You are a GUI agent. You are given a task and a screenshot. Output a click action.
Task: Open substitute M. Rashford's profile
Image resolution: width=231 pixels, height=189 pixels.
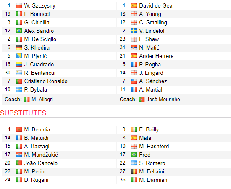pos(154,146)
